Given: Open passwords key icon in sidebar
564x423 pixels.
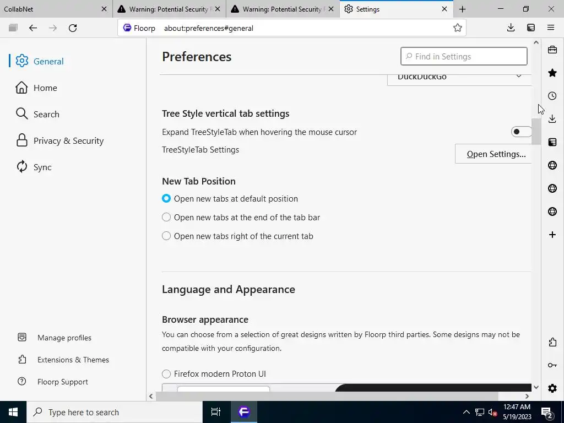Looking at the screenshot, I should (x=552, y=365).
